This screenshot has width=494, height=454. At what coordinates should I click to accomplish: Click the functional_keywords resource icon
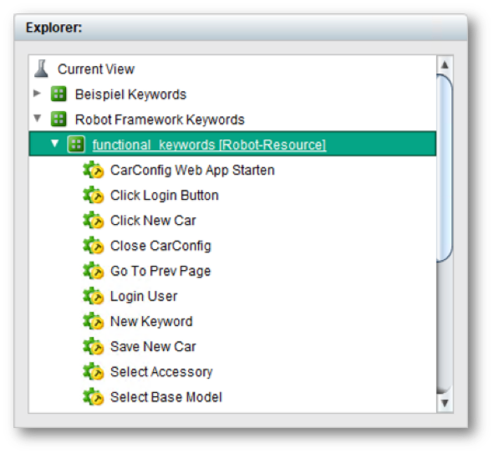76,145
